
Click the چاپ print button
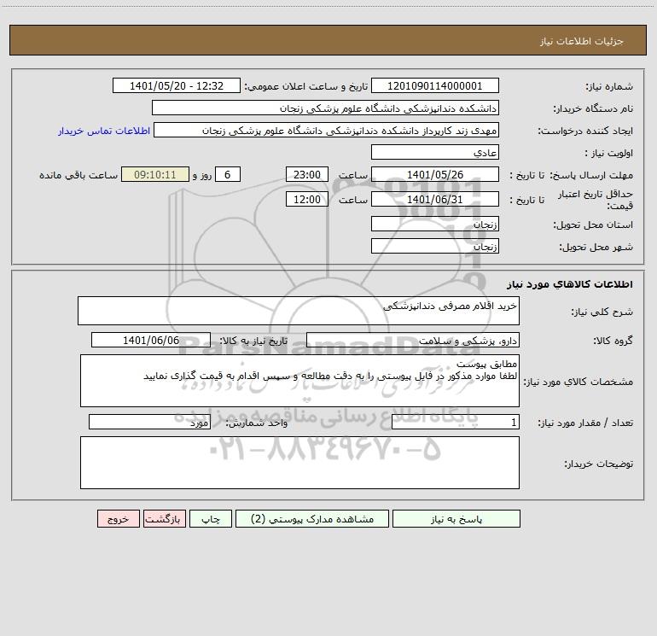click(211, 519)
